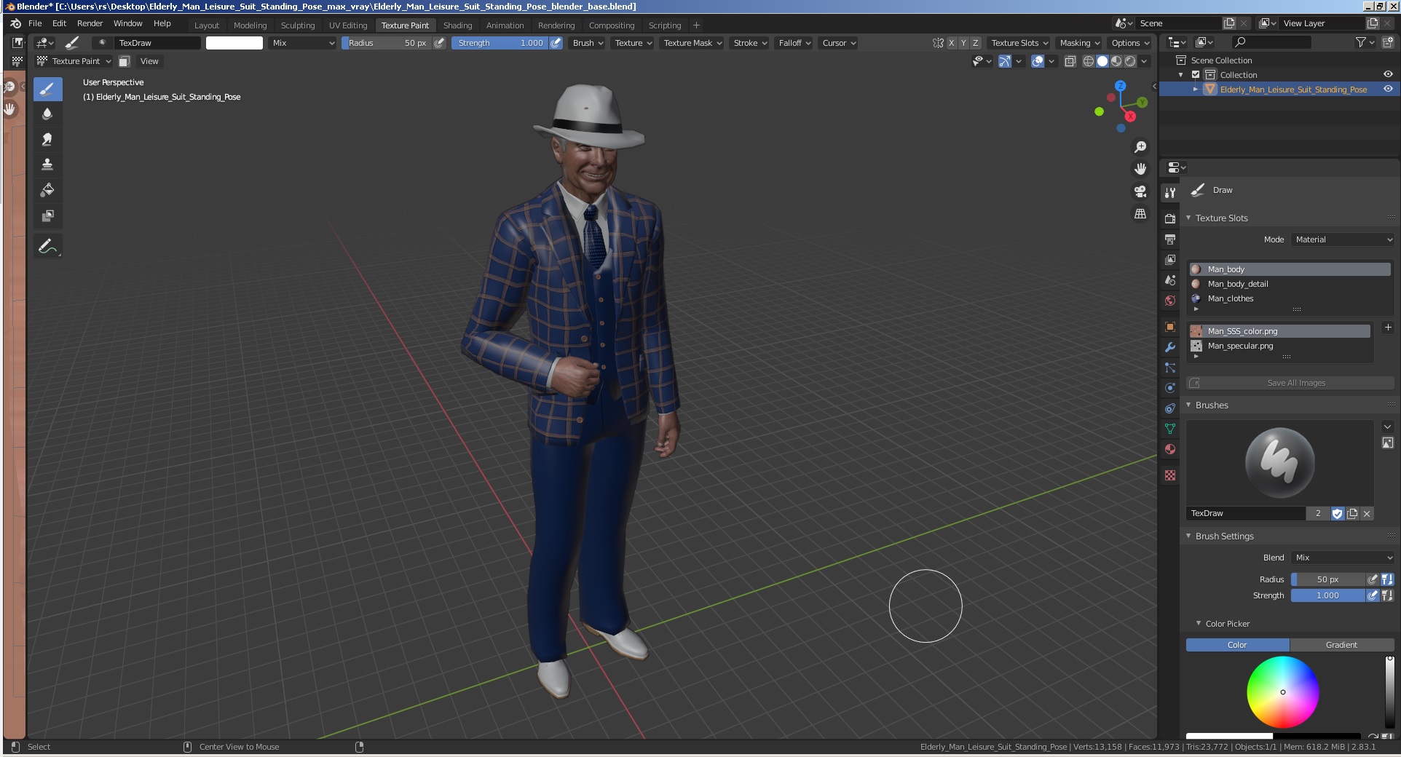This screenshot has width=1401, height=757.
Task: Collapse the Brush Settings panel
Action: [x=1188, y=536]
